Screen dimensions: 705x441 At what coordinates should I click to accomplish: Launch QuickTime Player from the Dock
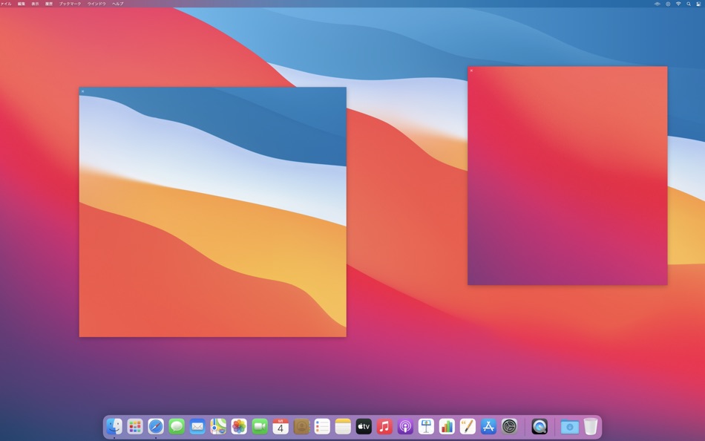point(540,426)
